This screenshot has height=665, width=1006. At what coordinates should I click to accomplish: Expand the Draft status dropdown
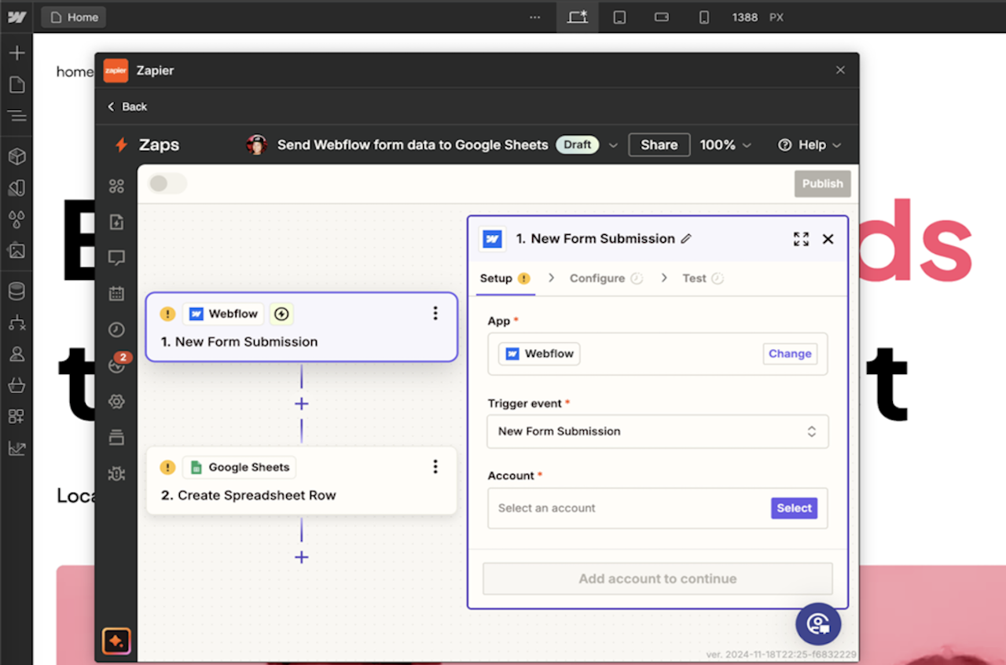(613, 145)
